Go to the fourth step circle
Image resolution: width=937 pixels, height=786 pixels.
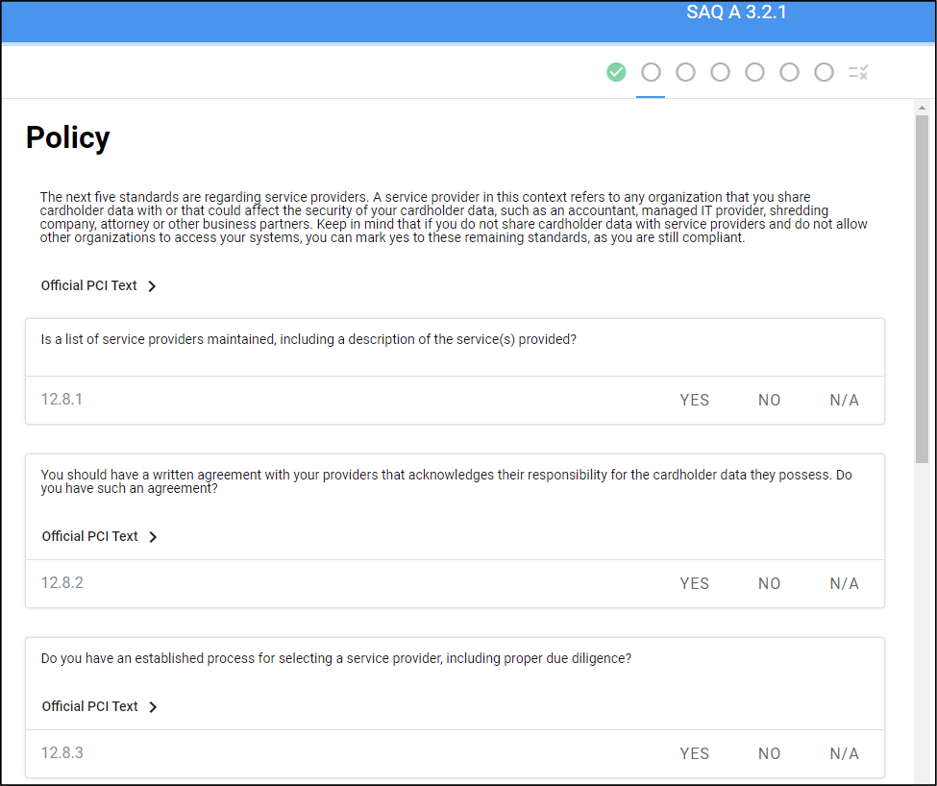click(720, 72)
